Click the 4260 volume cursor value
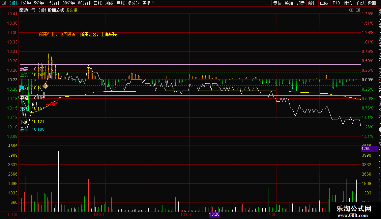The width and height of the screenshot is (381, 219). click(366, 149)
